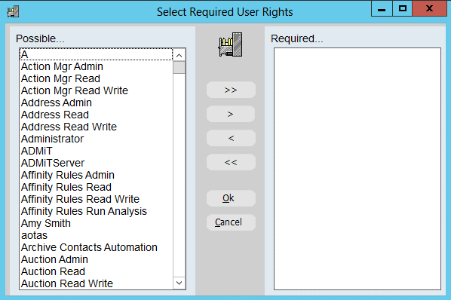
Task: Cancel the user rights dialog
Action: pyautogui.click(x=231, y=222)
